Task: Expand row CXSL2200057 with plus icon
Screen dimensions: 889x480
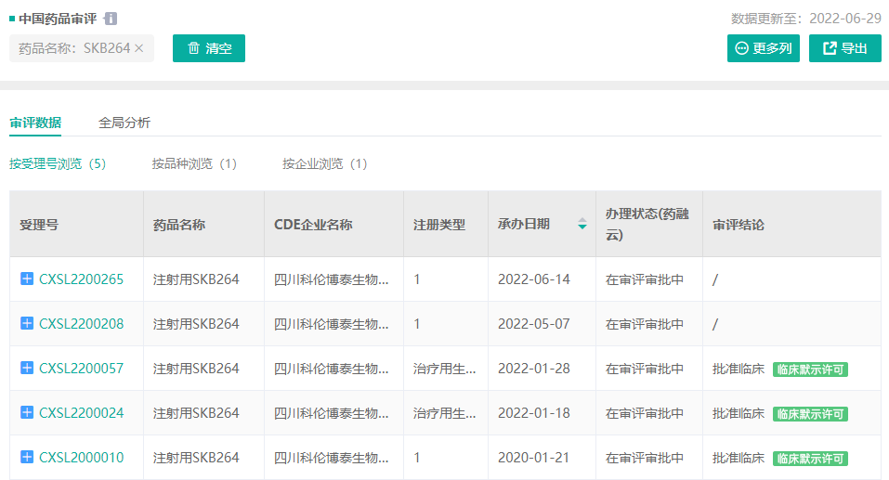Action: (27, 368)
